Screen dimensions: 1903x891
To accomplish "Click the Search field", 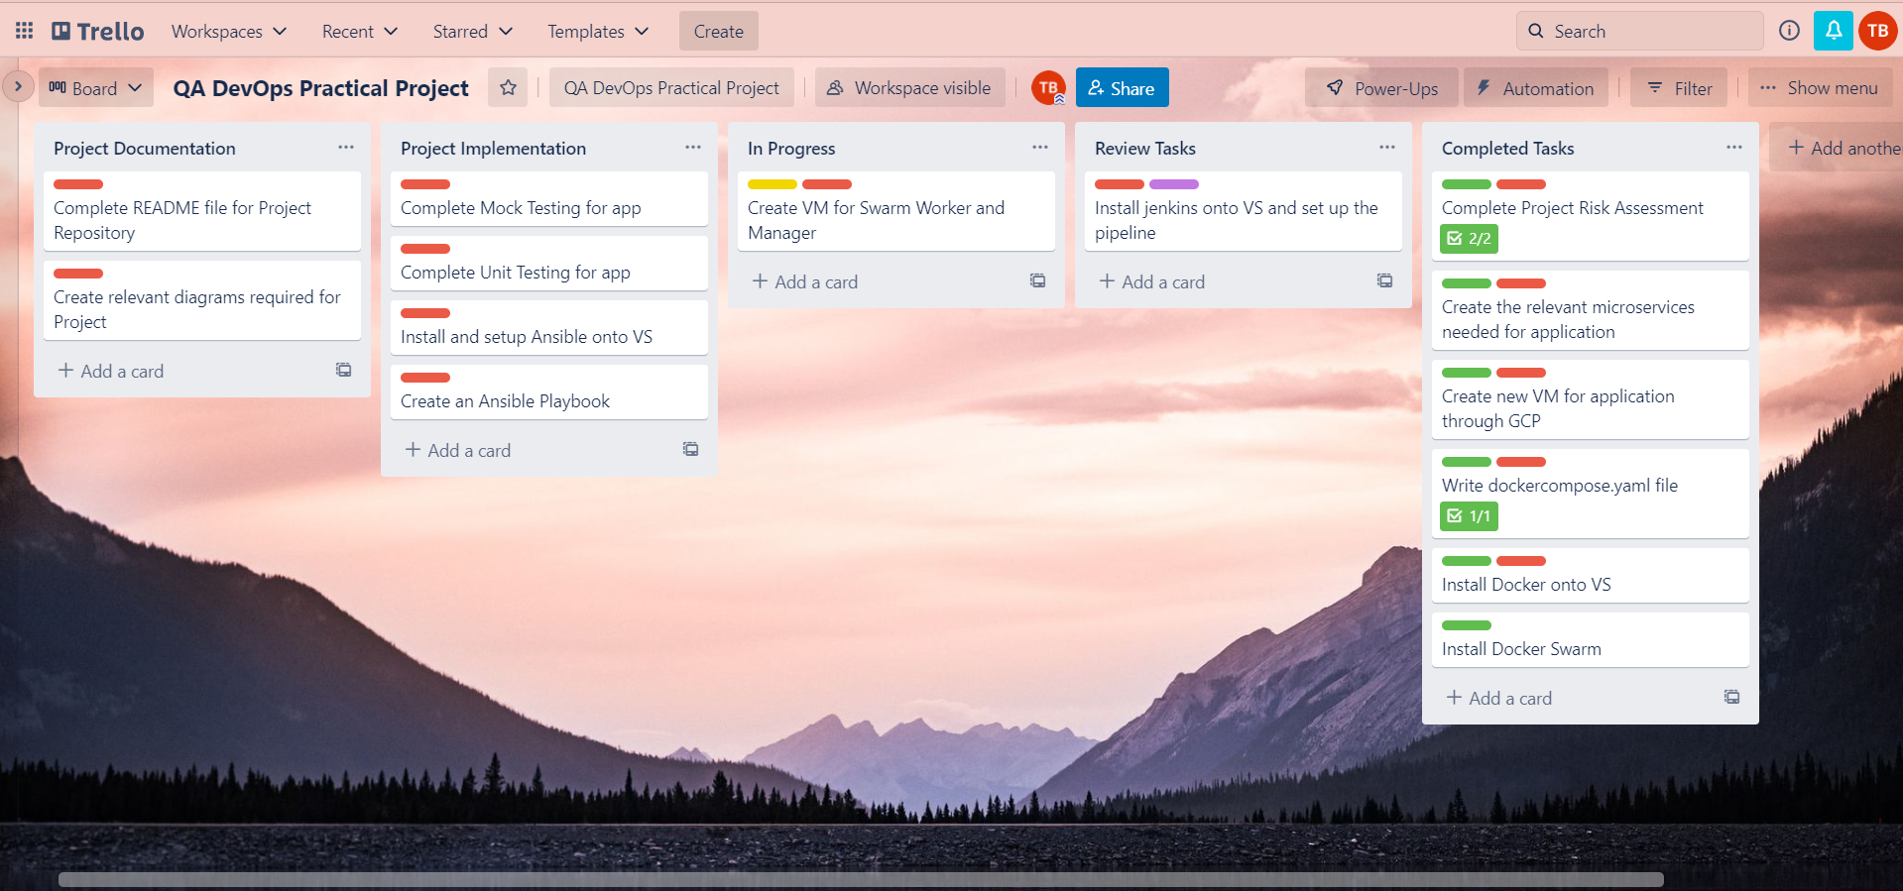I will pos(1639,31).
